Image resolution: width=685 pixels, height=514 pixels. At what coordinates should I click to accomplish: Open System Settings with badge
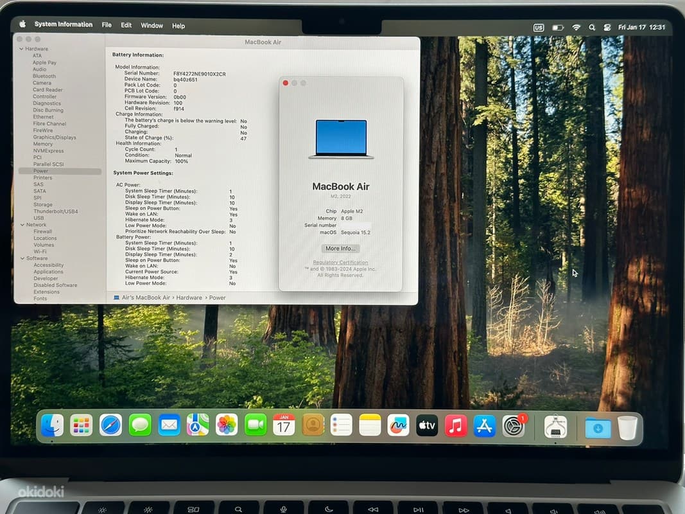tap(514, 425)
